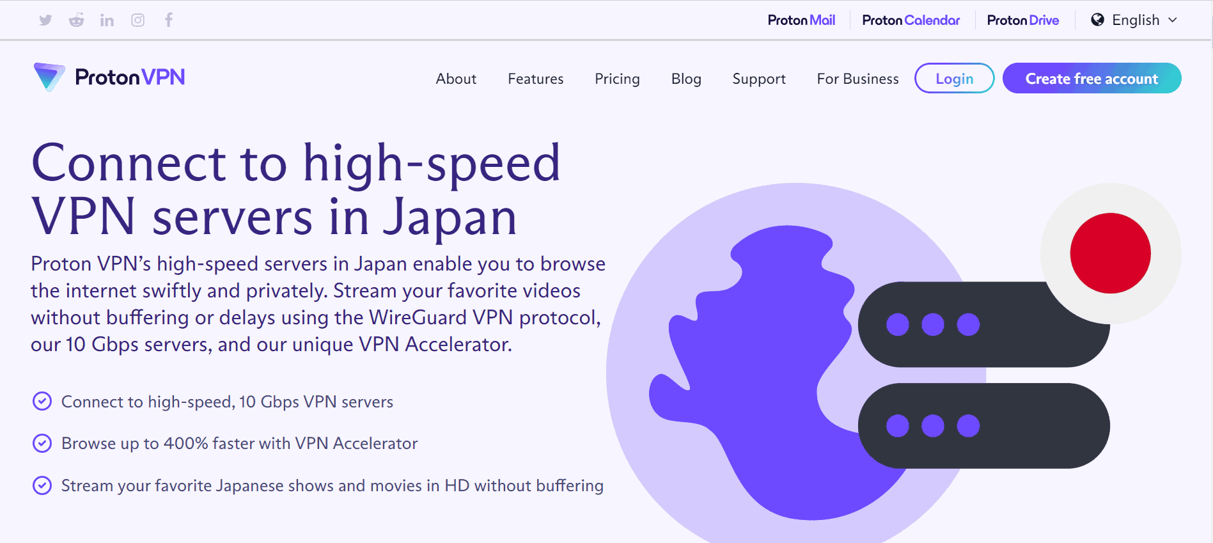Image resolution: width=1213 pixels, height=543 pixels.
Task: Click the checkmark beside 10 Gbps servers
Action: click(42, 401)
